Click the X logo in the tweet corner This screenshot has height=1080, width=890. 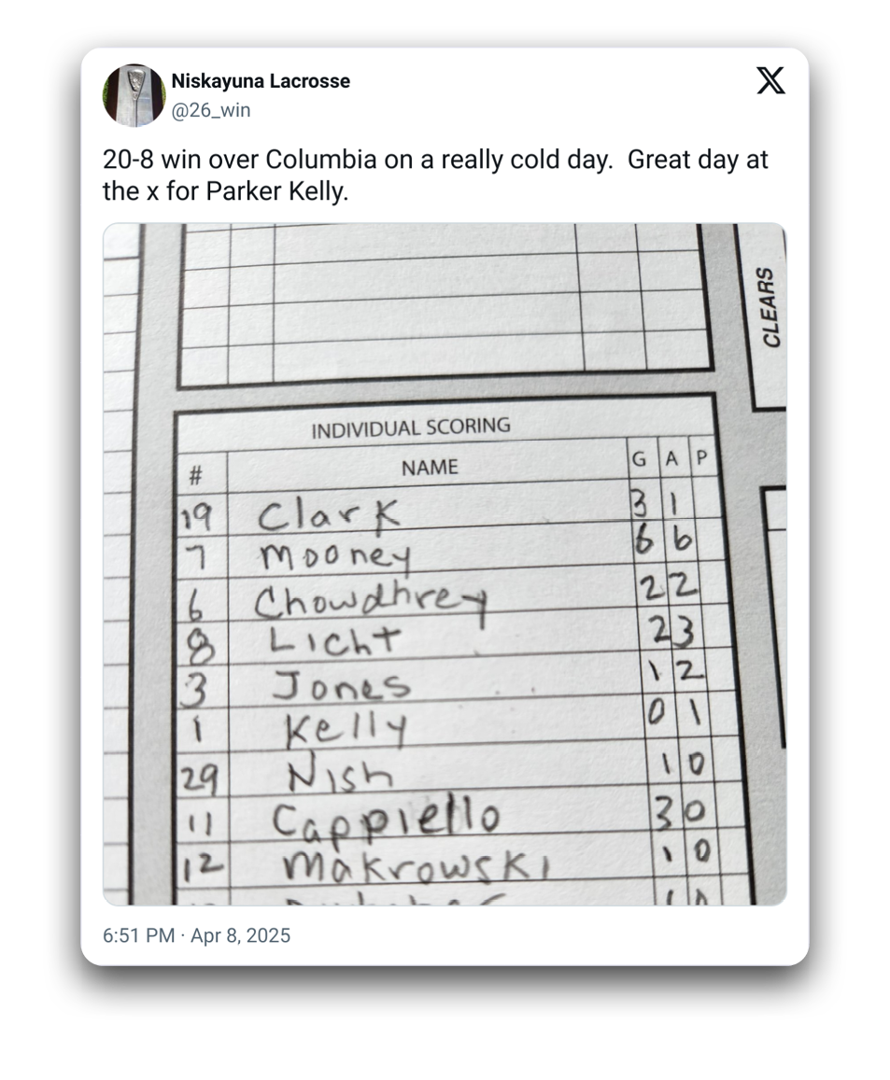coord(770,81)
